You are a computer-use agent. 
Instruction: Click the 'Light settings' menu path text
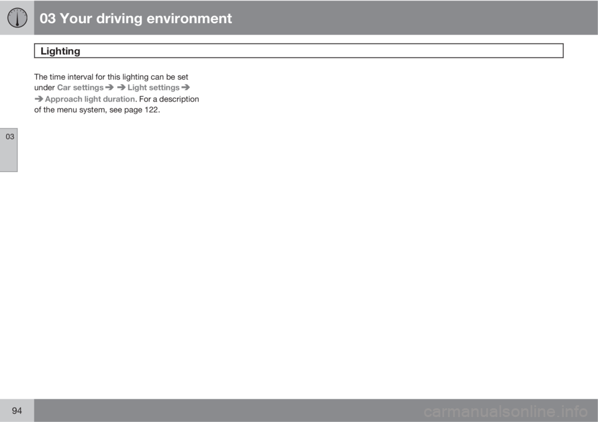[153, 88]
